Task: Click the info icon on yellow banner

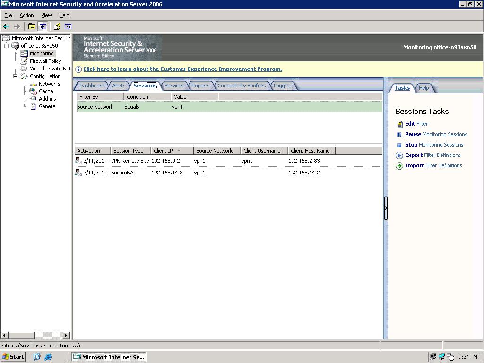Action: tap(78, 69)
